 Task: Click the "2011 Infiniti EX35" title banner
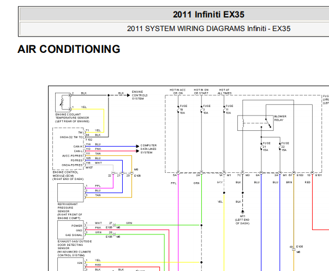point(208,15)
